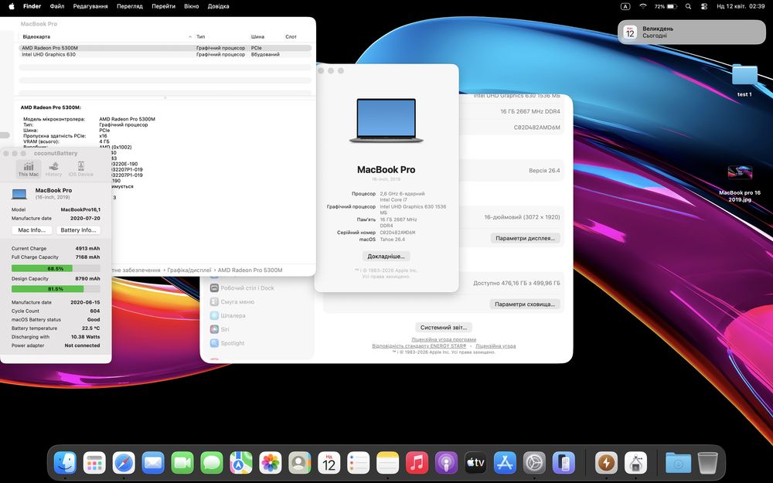Screen dimensions: 773x483
Task: Open Calendar app in Dock
Action: click(329, 463)
